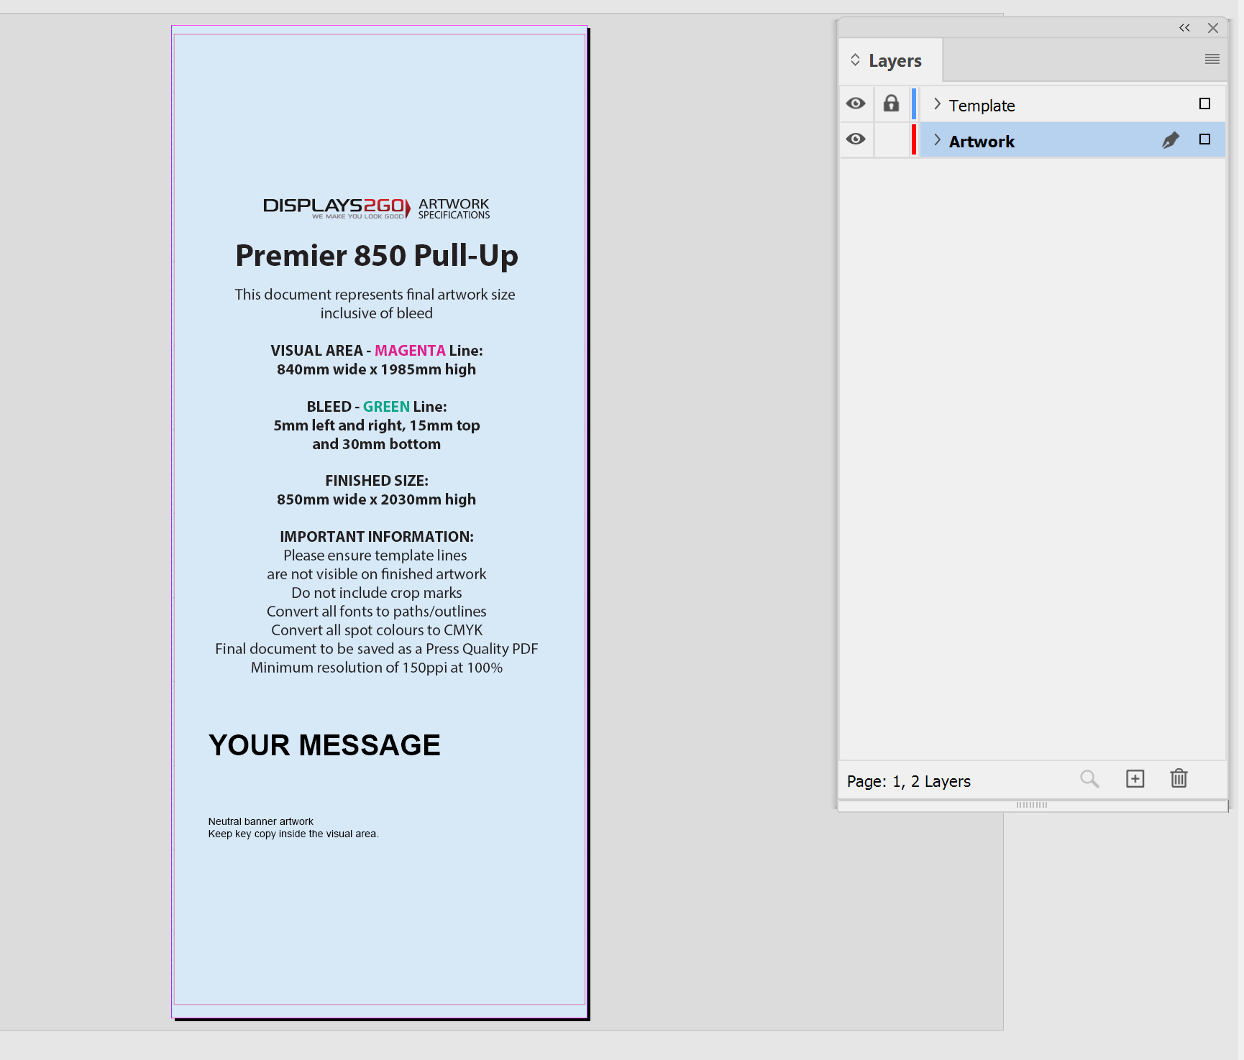The width and height of the screenshot is (1244, 1060).
Task: Click "Keep key copy inside the visual area."
Action: click(293, 834)
